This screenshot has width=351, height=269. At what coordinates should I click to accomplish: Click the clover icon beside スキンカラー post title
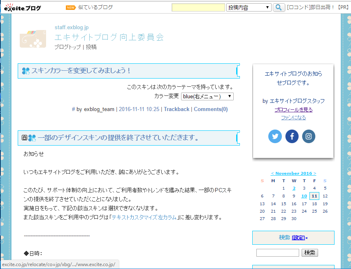click(26, 71)
